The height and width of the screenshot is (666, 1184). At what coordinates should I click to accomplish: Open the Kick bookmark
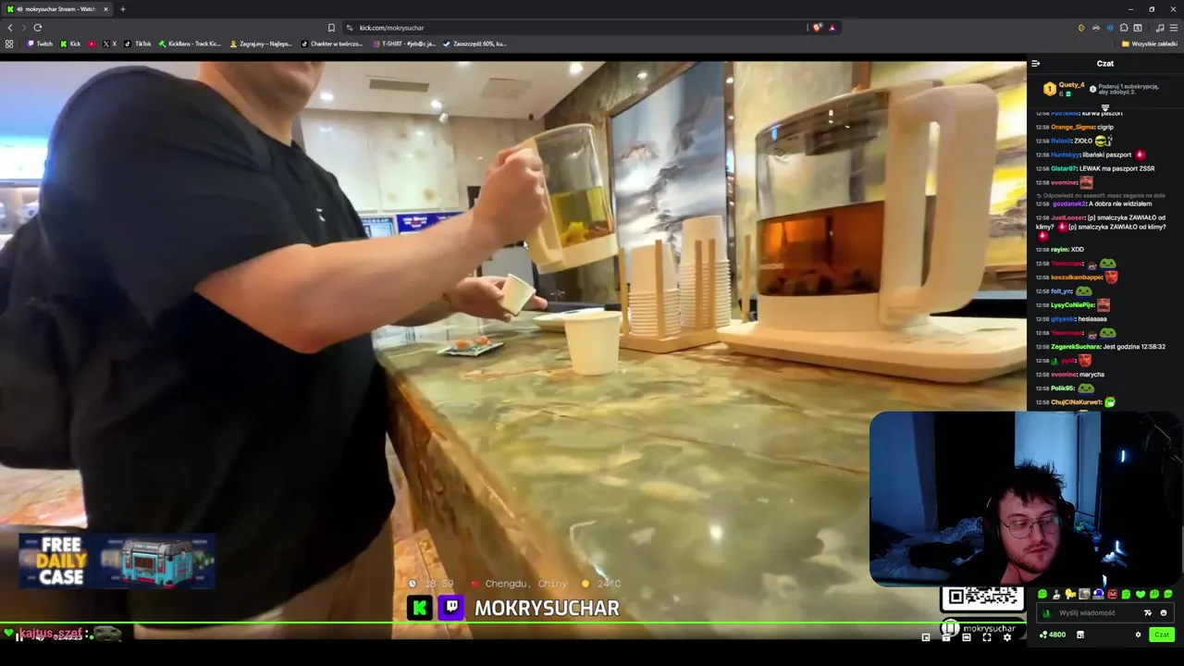[x=71, y=43]
